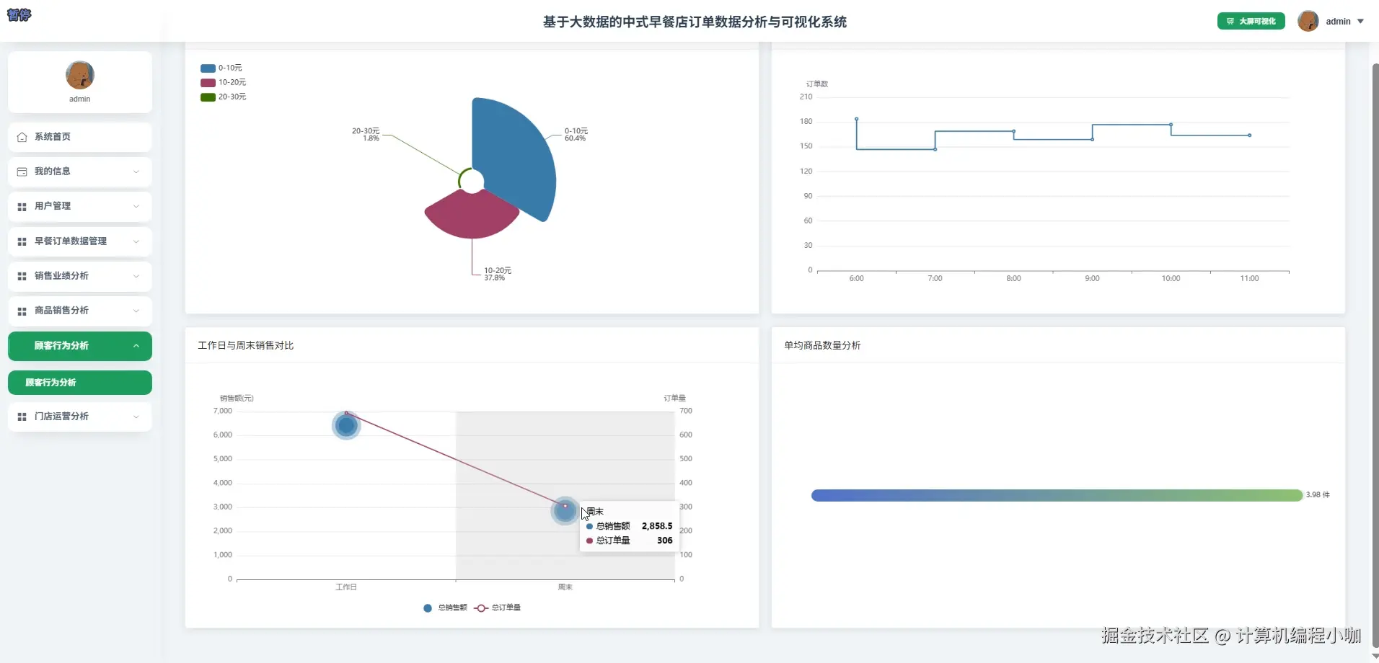
Task: Click the 6:00 data point on line chart
Action: coord(856,119)
